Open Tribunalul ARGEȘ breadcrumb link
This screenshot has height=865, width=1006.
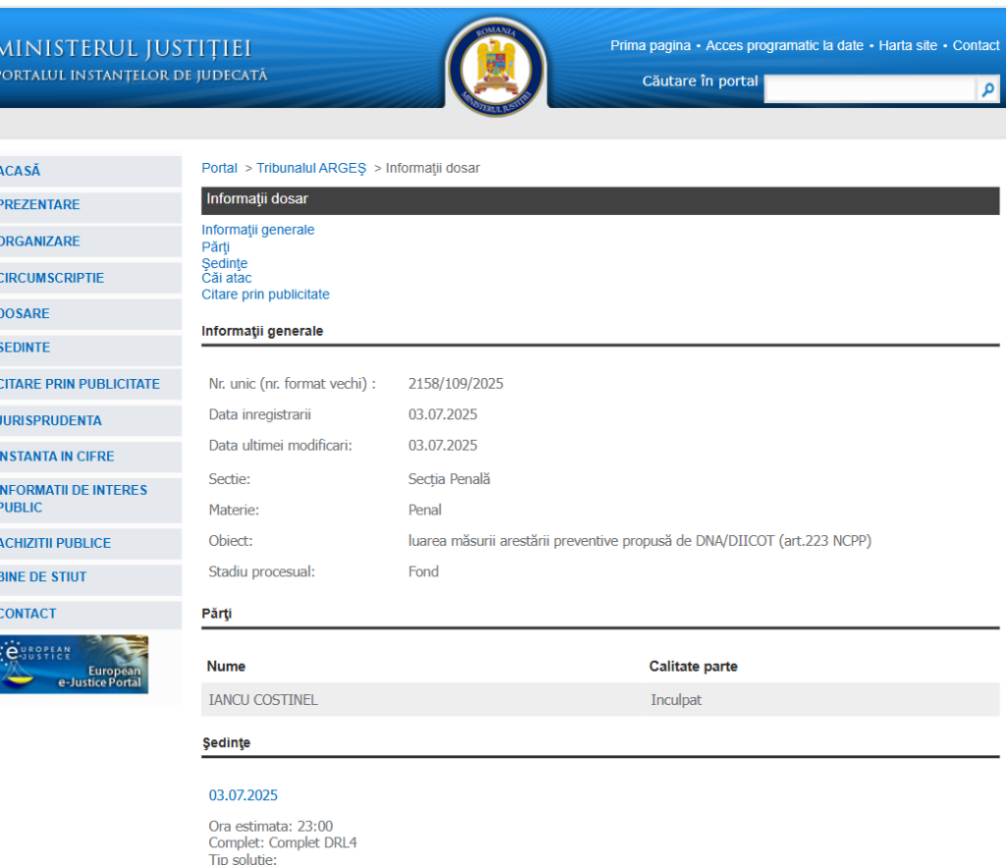coord(311,168)
